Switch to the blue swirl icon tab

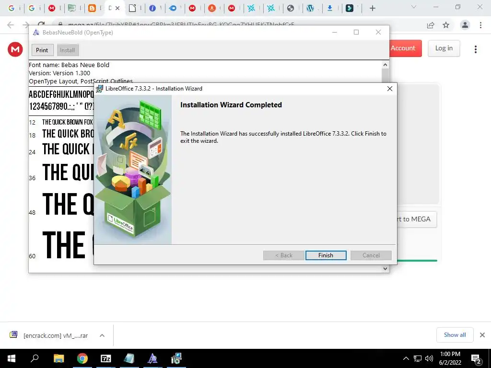(173, 8)
